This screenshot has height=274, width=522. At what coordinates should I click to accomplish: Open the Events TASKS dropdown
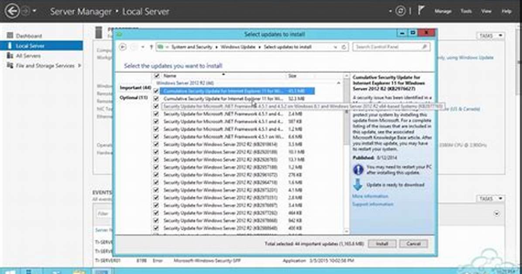pos(491,199)
